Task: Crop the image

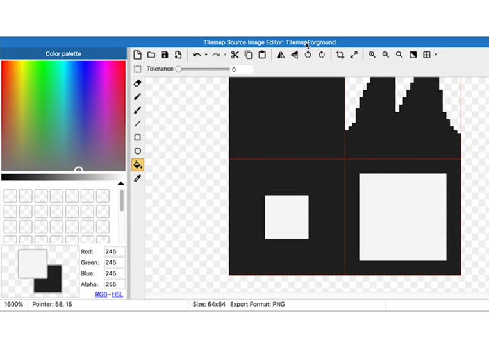Action: click(x=340, y=55)
